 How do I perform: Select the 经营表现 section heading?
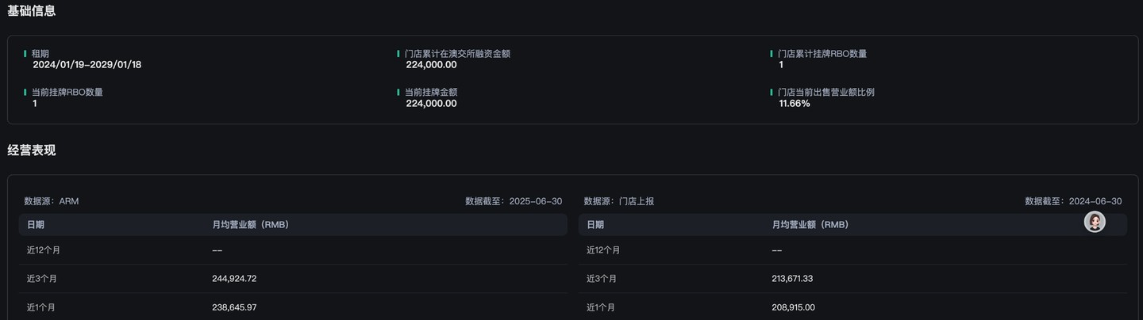pos(32,150)
